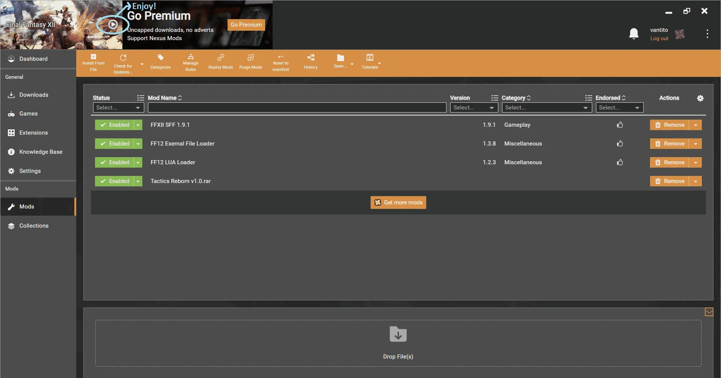Expand Check for Updates dropdown arrow
Image resolution: width=721 pixels, height=378 pixels.
(142, 64)
